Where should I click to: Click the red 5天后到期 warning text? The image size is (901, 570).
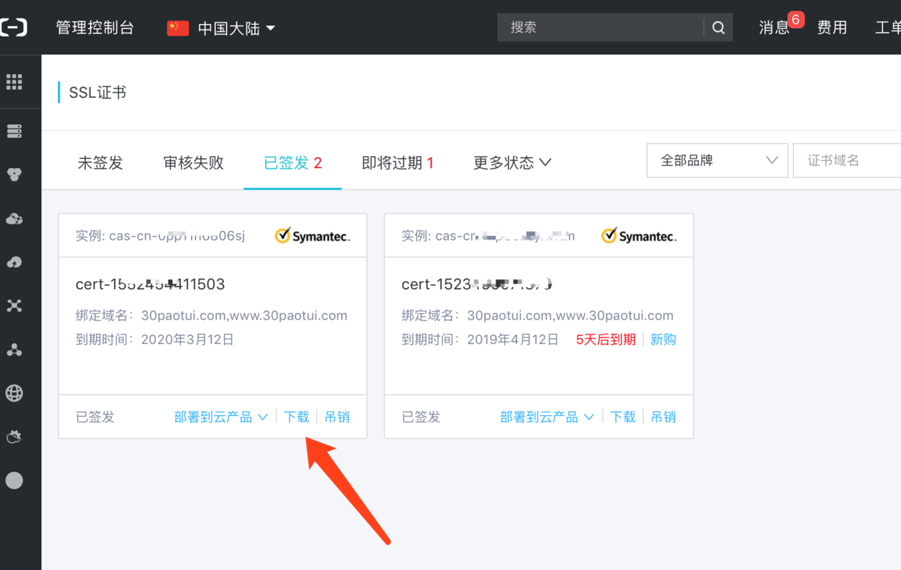tap(606, 339)
